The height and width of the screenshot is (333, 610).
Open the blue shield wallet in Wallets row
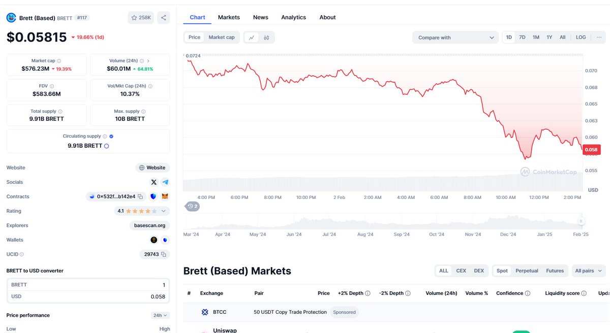point(165,240)
